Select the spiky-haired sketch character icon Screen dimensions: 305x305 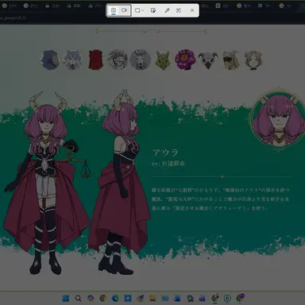[x=118, y=60]
